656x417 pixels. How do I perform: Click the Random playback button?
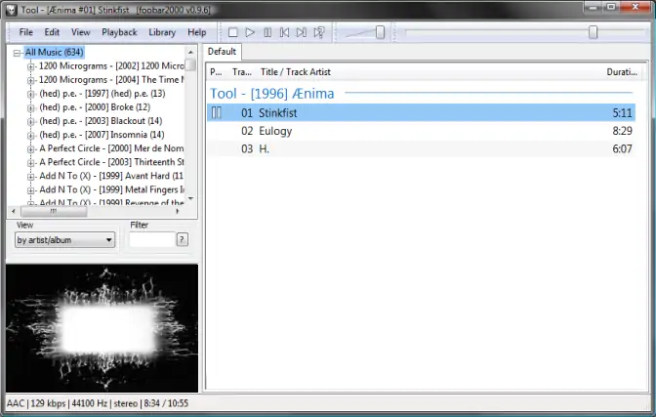(319, 32)
